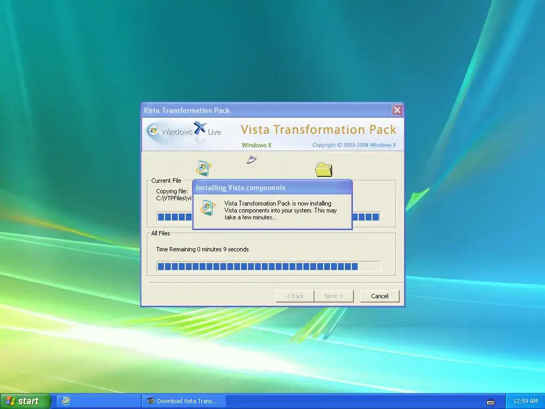Image resolution: width=545 pixels, height=409 pixels.
Task: Click the Windows X Live logo
Action: pyautogui.click(x=184, y=132)
